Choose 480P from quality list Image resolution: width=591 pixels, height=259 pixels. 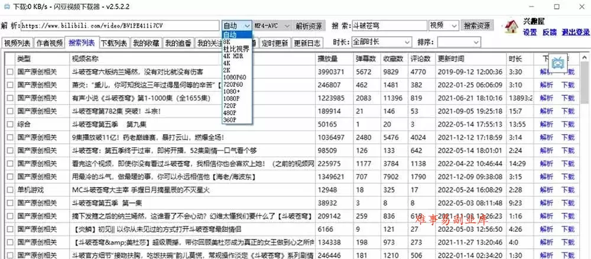pyautogui.click(x=237, y=113)
